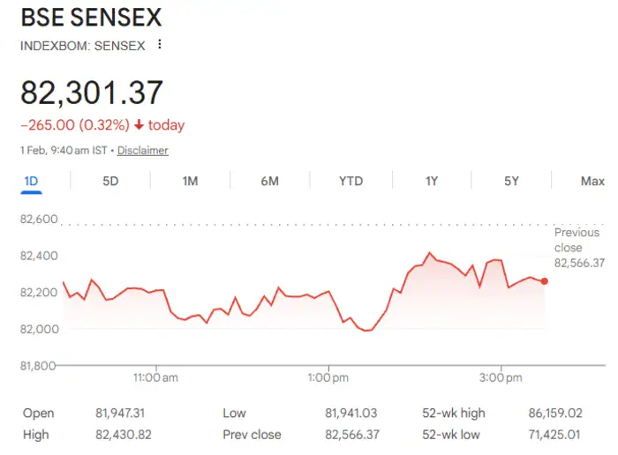Click the 52-wk high value

click(x=550, y=413)
